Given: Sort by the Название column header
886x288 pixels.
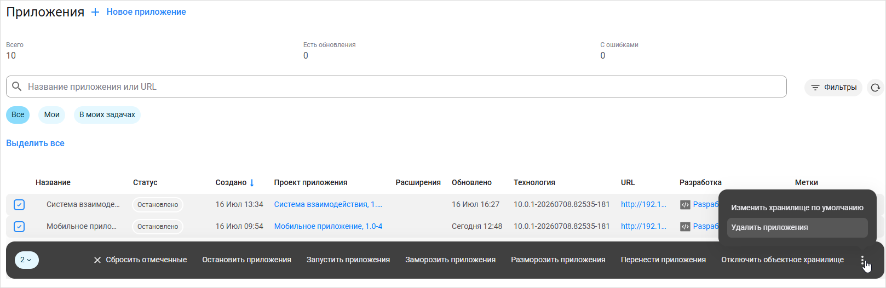Looking at the screenshot, I should pos(53,183).
